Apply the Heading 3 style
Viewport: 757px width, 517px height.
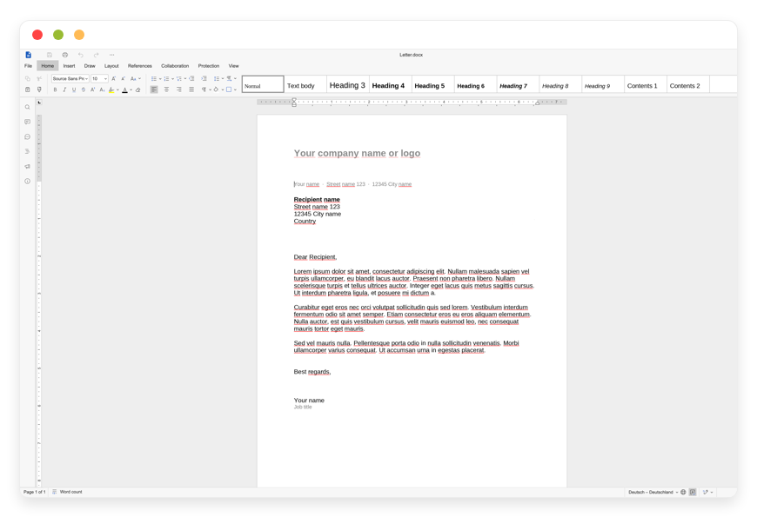pos(347,85)
